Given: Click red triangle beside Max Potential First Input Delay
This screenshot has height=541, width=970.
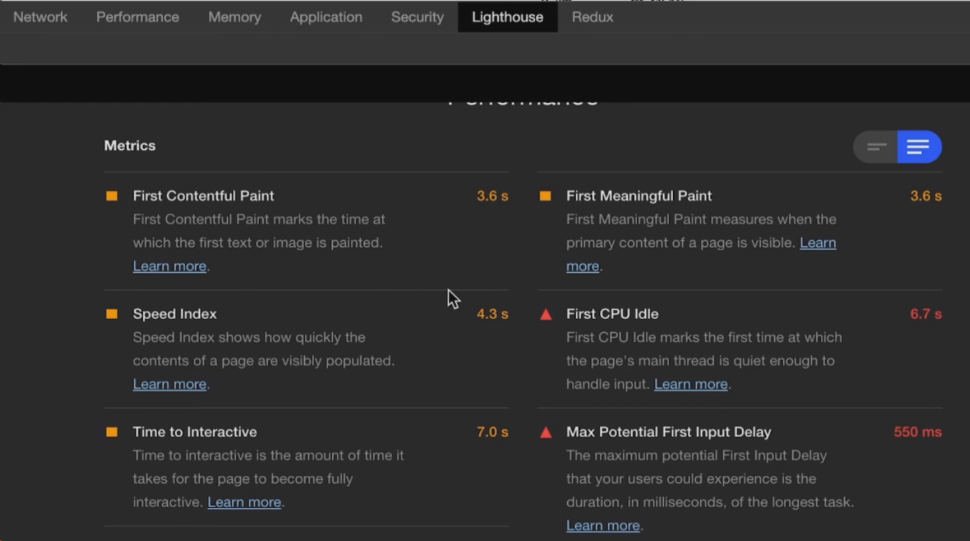Looking at the screenshot, I should click(546, 433).
